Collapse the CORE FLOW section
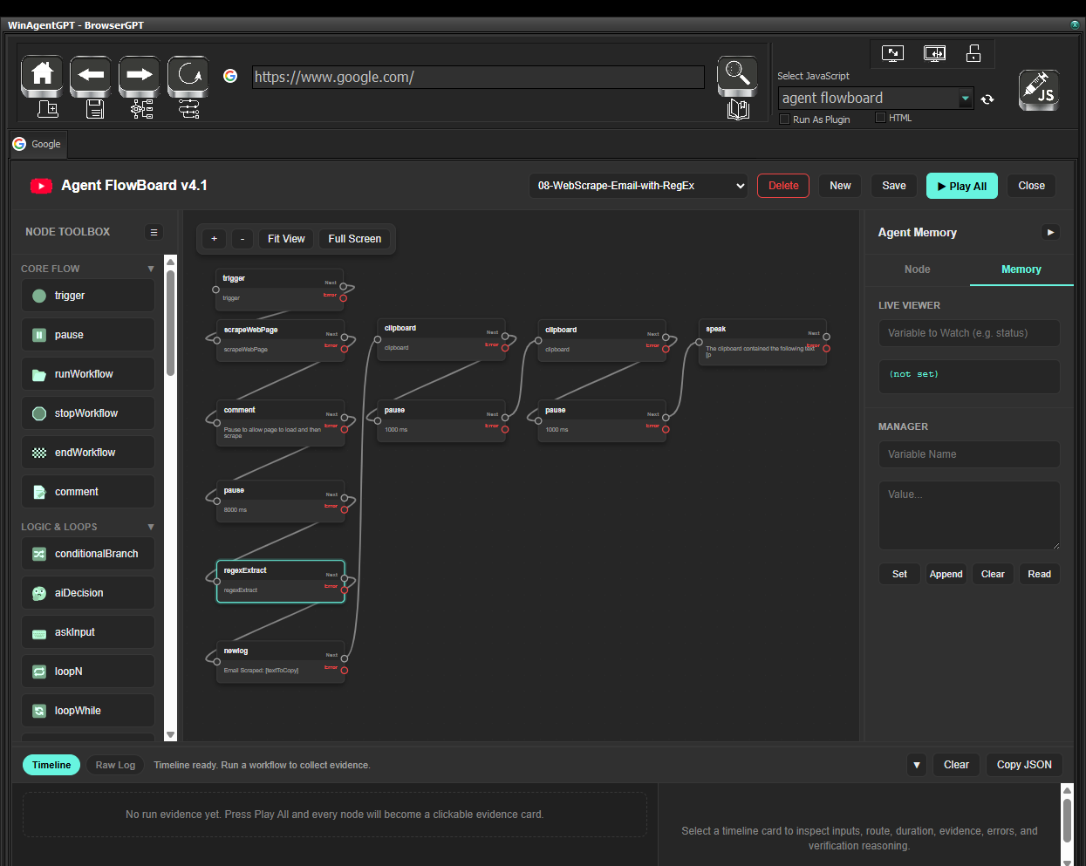 [151, 269]
